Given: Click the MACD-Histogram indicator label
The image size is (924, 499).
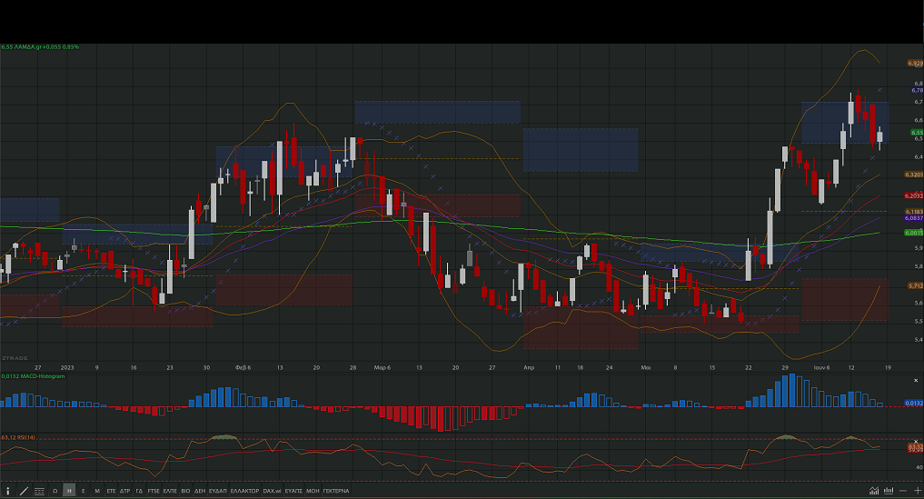Looking at the screenshot, I should tap(33, 376).
